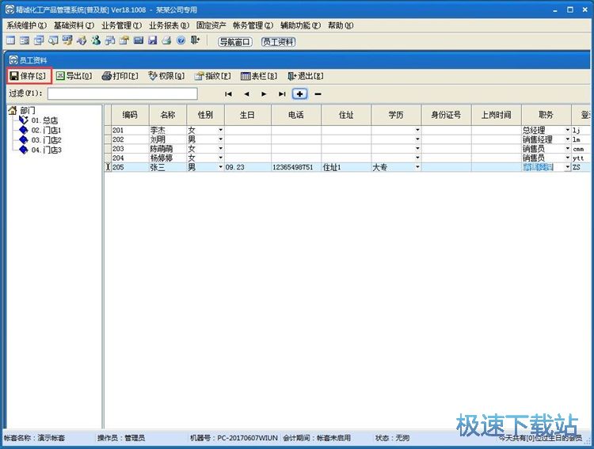Viewport: 594px width, 449px height.
Task: Click the Save (保存) toolbar button
Action: [x=29, y=76]
